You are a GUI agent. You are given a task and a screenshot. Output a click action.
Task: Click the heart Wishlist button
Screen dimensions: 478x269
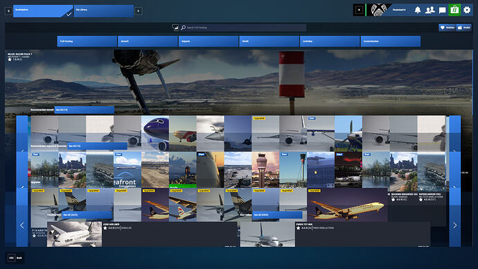tap(447, 28)
